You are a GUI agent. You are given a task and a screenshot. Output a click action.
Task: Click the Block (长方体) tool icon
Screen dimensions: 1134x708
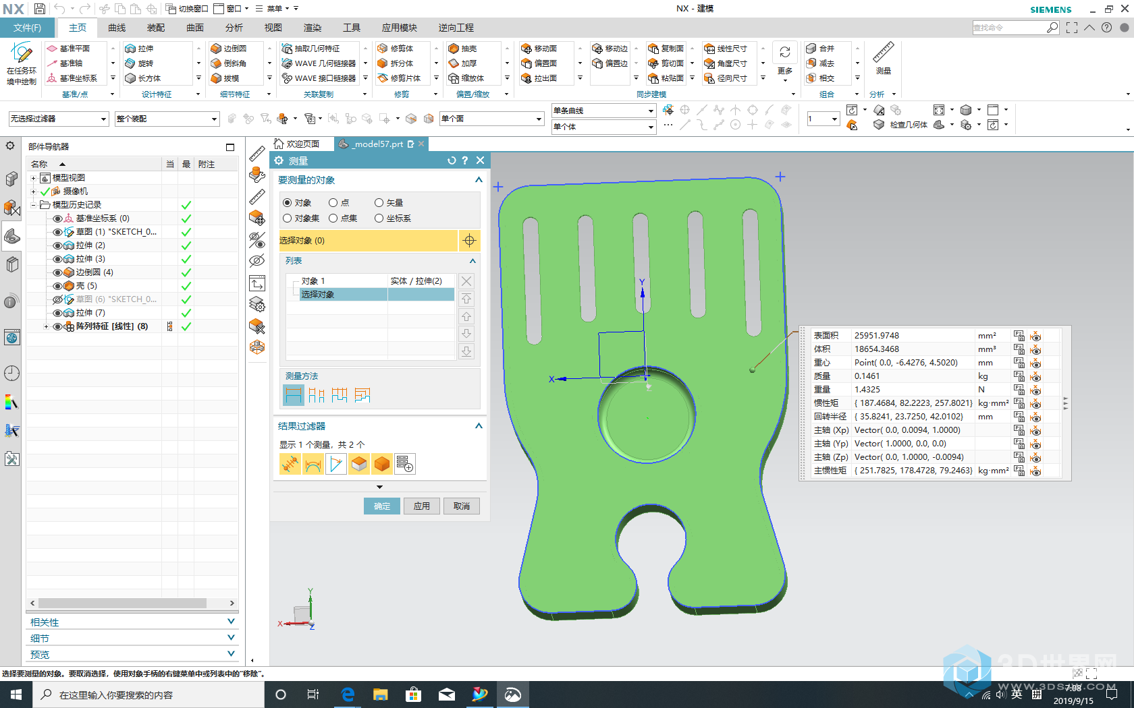130,78
